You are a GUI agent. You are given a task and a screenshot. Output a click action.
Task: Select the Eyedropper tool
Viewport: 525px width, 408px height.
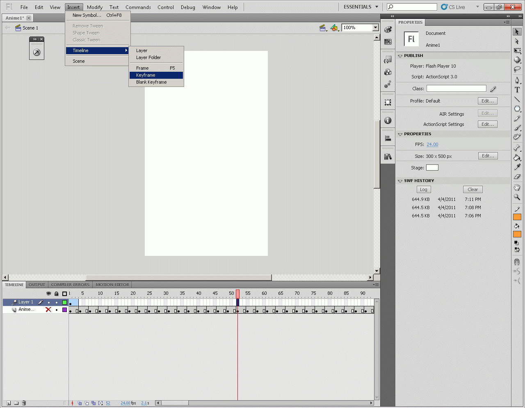coord(517,167)
